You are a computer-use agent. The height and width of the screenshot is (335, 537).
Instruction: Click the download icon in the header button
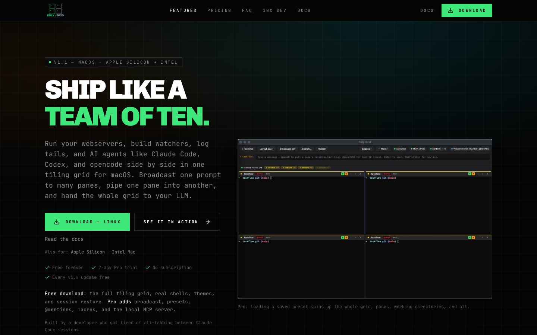(x=450, y=10)
